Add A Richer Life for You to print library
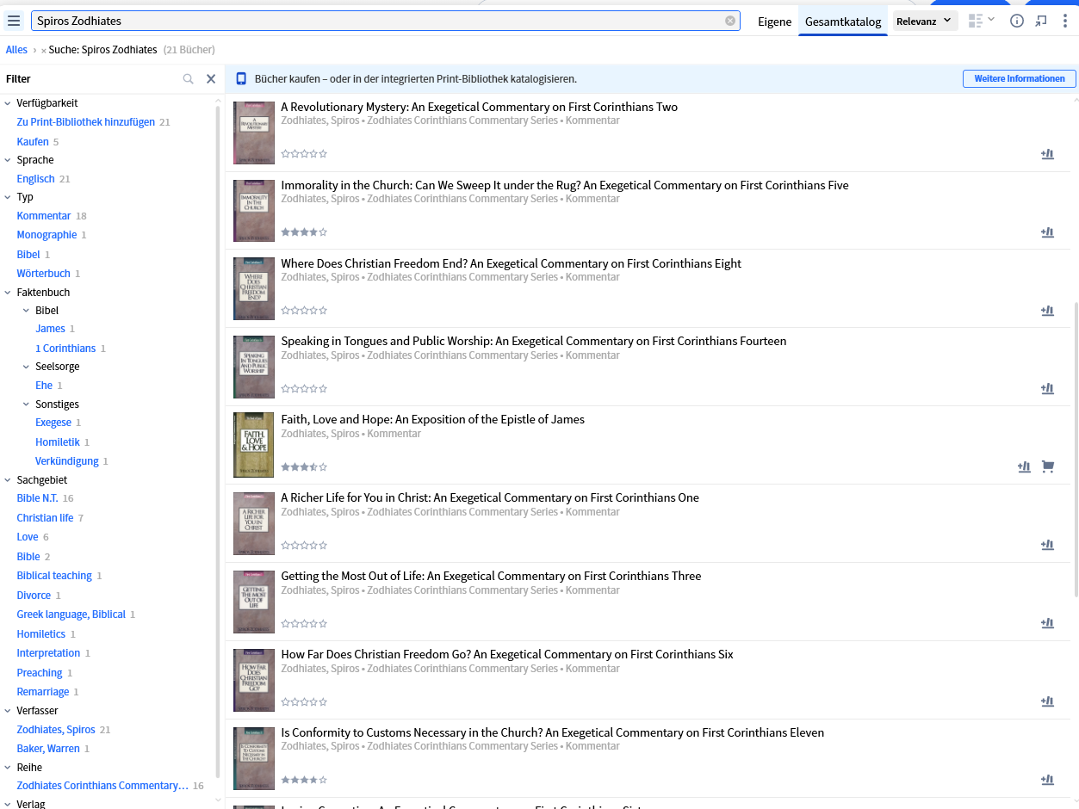 point(1047,546)
